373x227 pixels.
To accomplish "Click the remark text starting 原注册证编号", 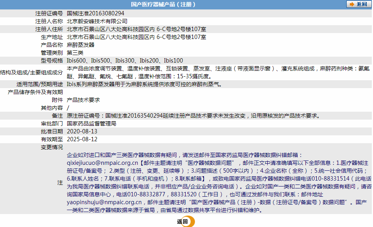I will point(194,116).
